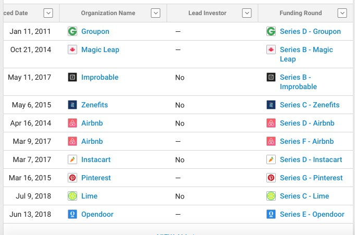
Task: Click the Zenefits logo icon in Organization column
Action: [x=72, y=105]
